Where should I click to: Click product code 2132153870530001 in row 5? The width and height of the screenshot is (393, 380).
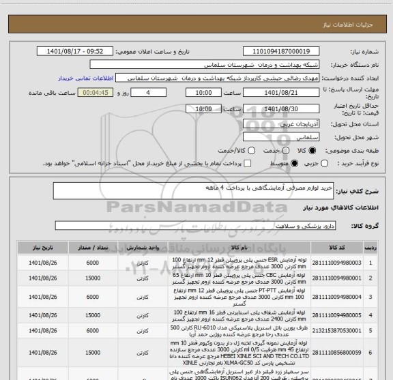(x=336, y=331)
